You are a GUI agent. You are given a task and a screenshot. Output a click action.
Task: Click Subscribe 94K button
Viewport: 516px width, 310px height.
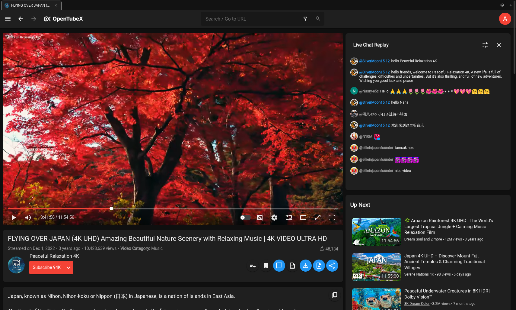pyautogui.click(x=47, y=267)
